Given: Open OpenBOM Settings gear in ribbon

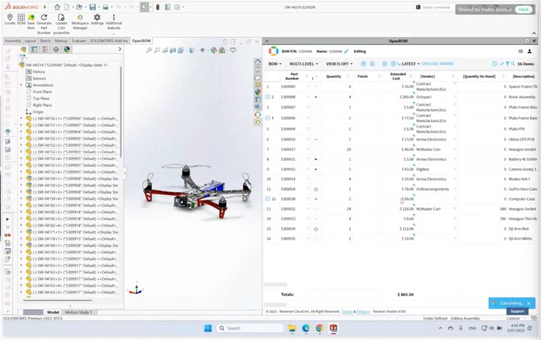Looking at the screenshot, I should pos(97,20).
